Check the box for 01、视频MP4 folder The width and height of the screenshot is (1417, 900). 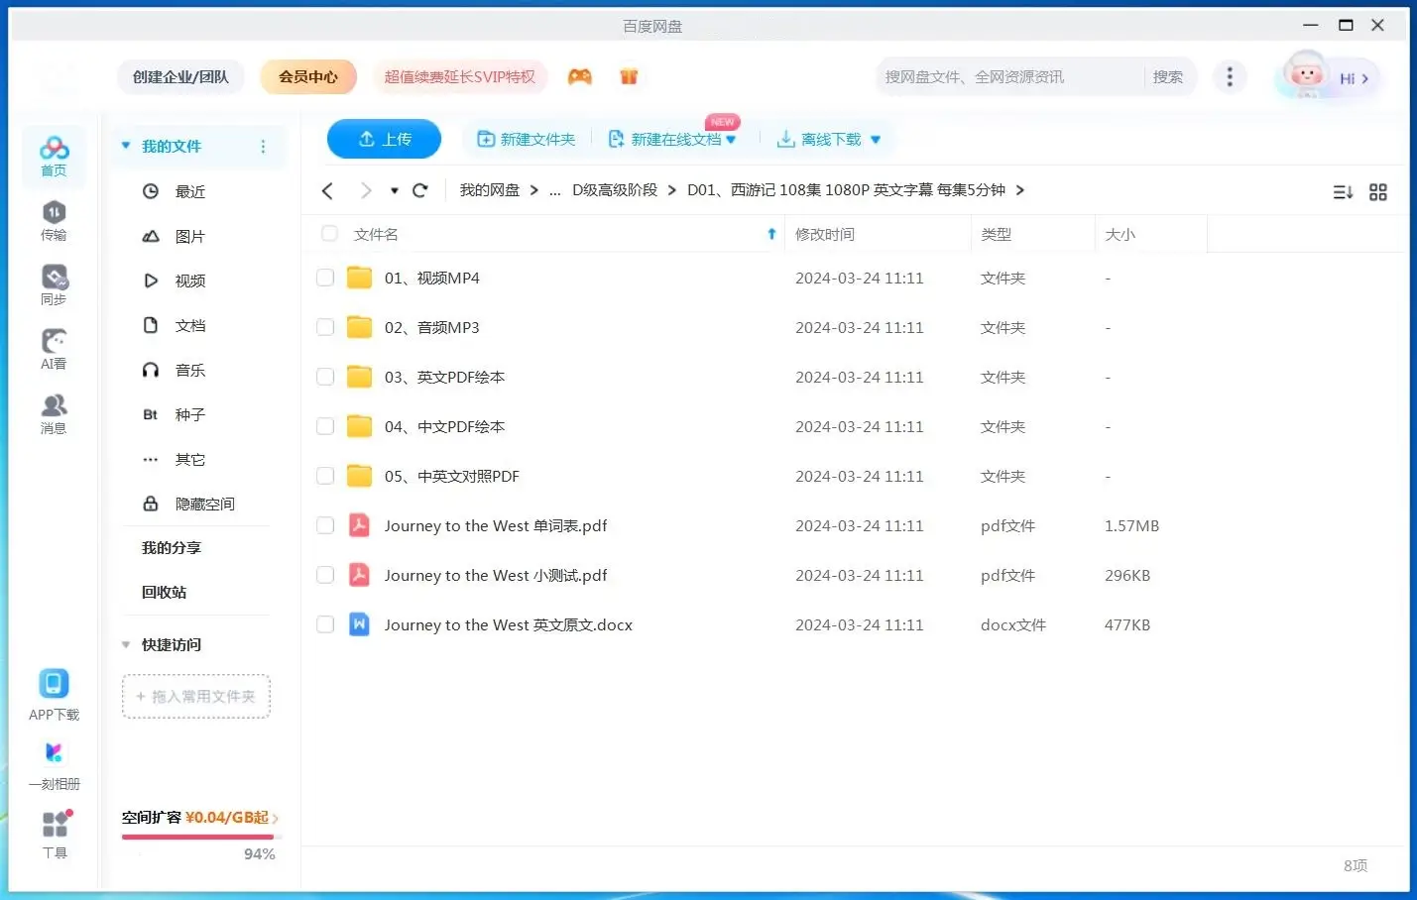pyautogui.click(x=325, y=279)
